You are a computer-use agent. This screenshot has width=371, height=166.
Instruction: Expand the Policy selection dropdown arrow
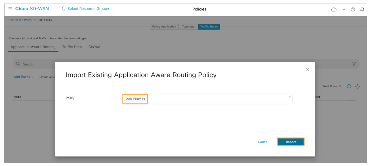[290, 97]
